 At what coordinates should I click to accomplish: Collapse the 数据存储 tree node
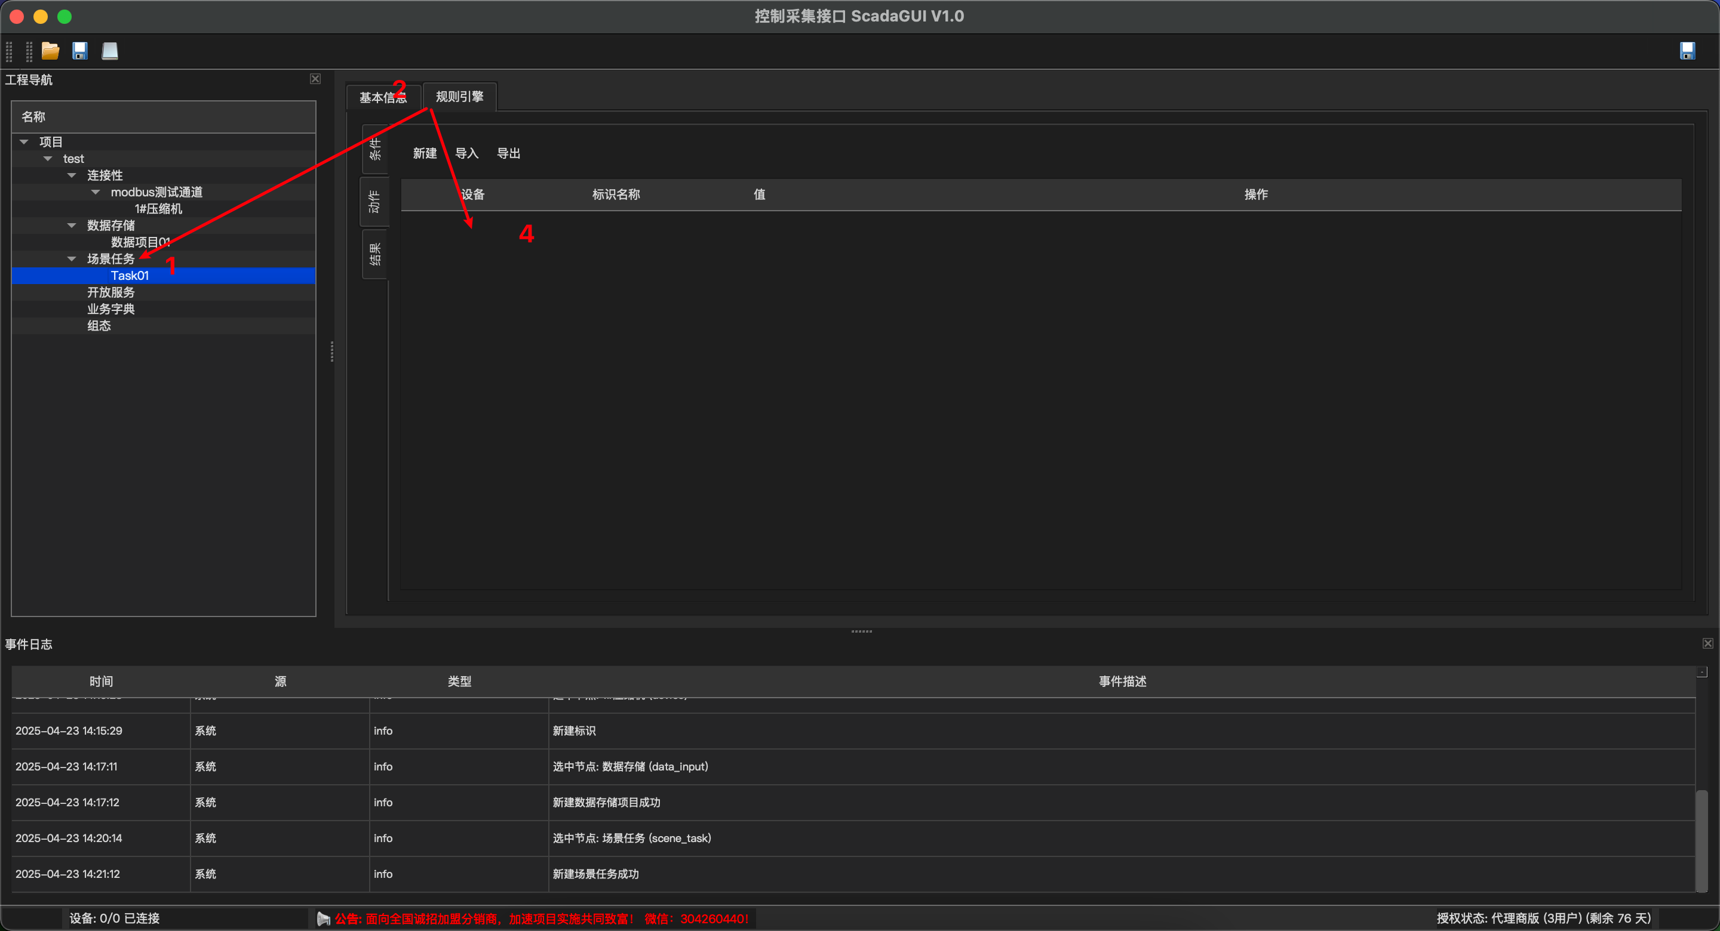tap(72, 225)
